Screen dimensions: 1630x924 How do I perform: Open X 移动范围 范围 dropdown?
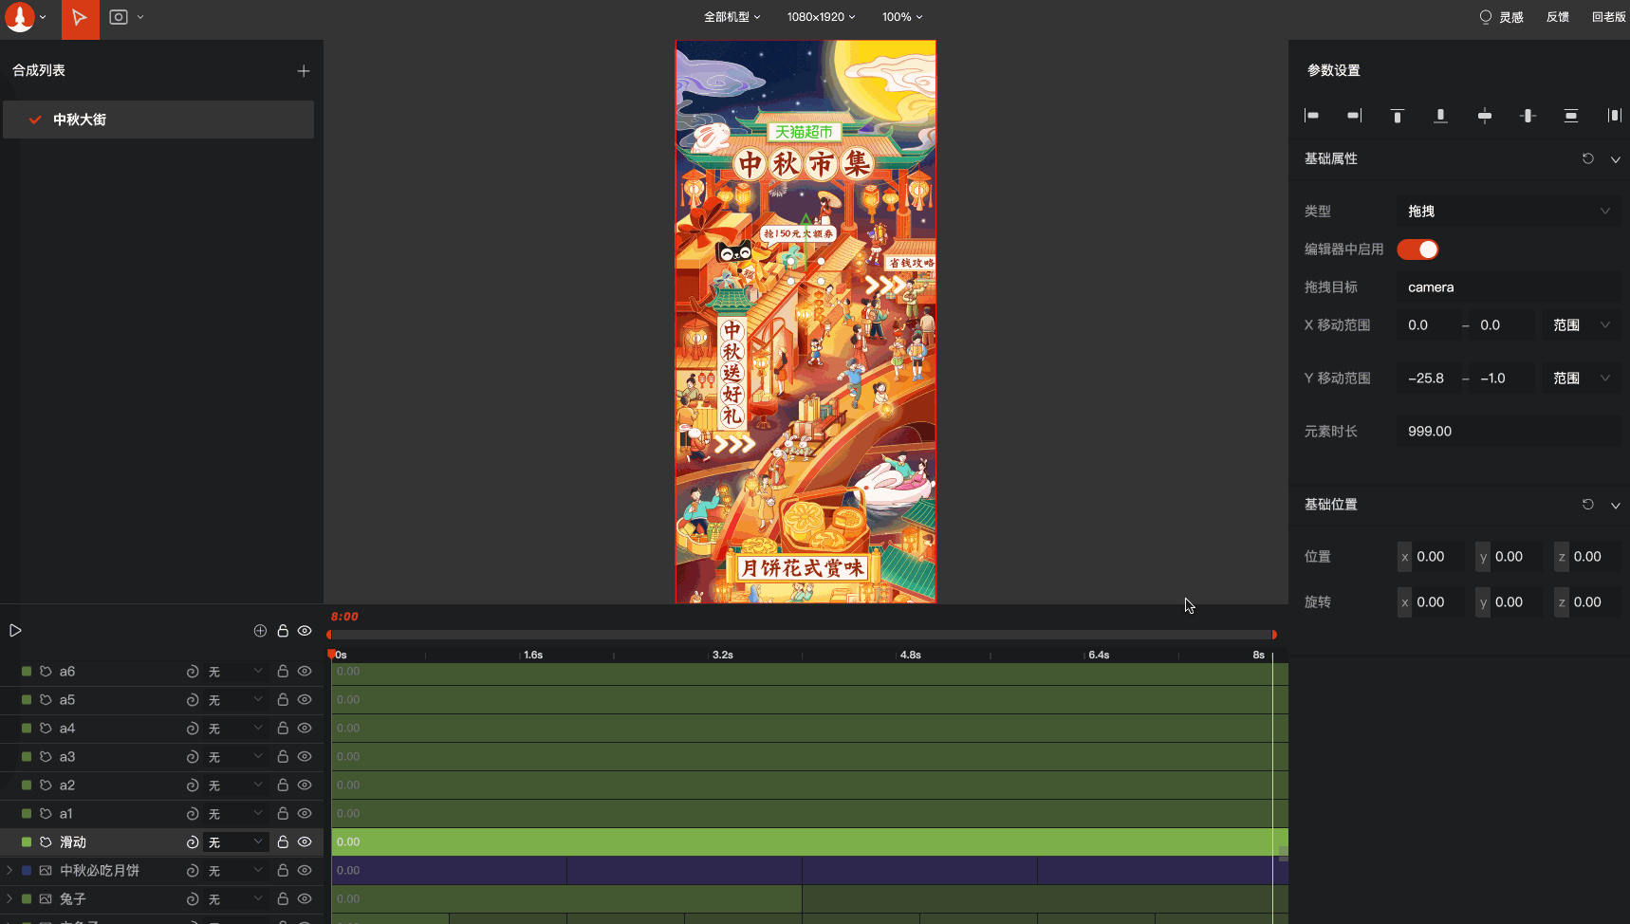coord(1581,325)
